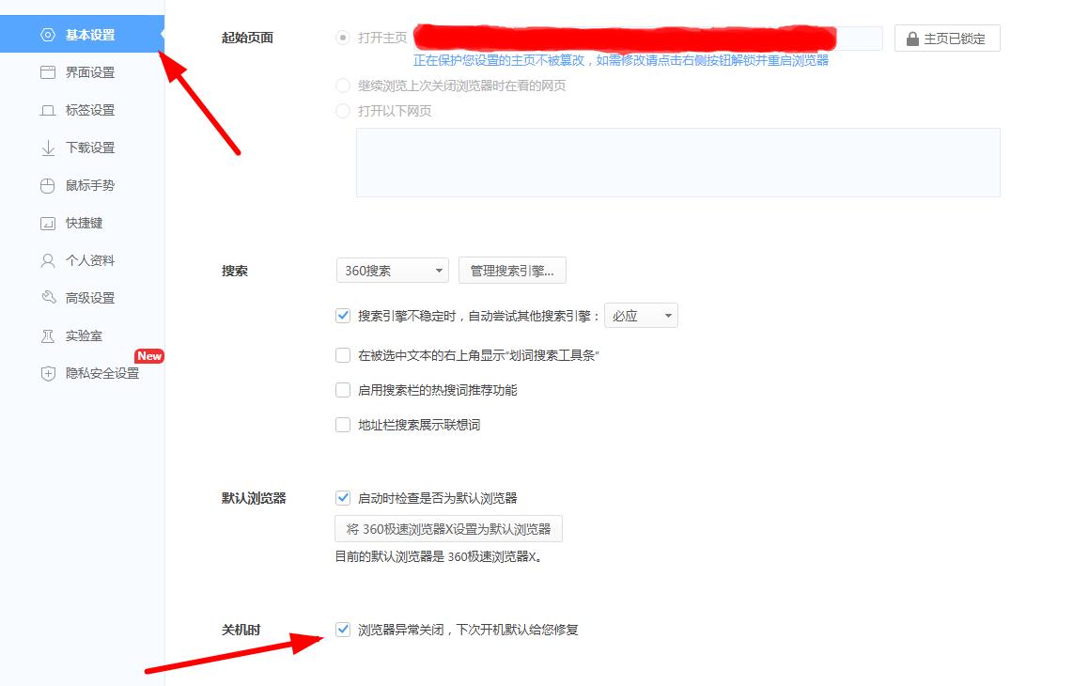The height and width of the screenshot is (686, 1073).
Task: Open 隐私安全设置 in the sidebar
Action: [x=101, y=373]
